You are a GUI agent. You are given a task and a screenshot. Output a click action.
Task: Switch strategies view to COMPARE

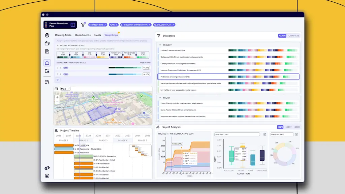point(293,36)
